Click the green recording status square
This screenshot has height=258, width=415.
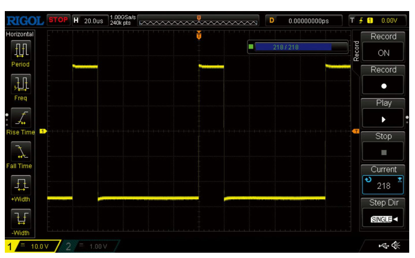point(251,47)
